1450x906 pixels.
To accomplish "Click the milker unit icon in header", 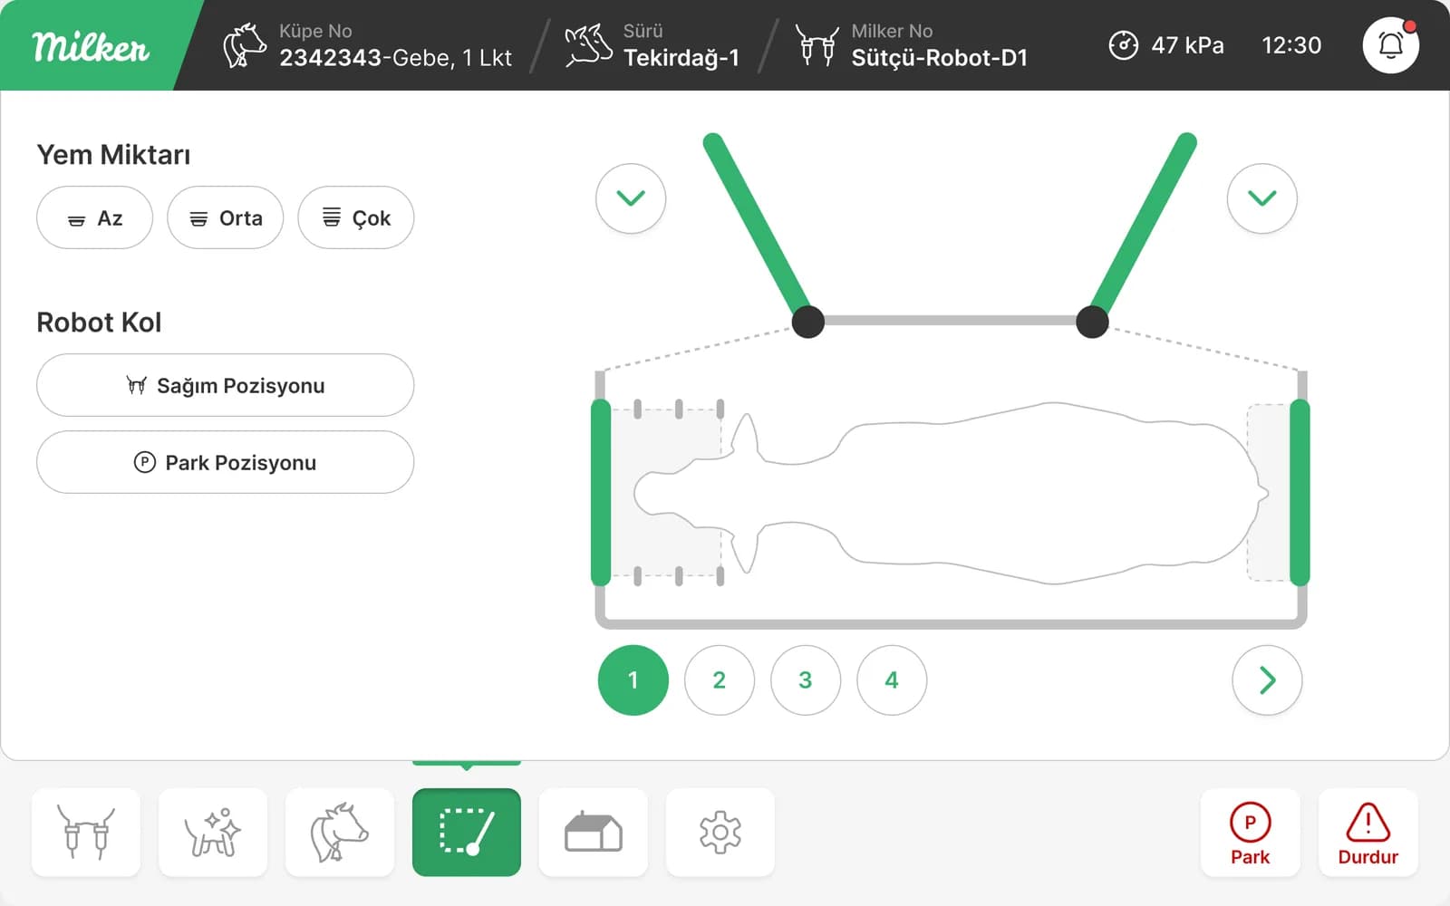I will click(817, 45).
